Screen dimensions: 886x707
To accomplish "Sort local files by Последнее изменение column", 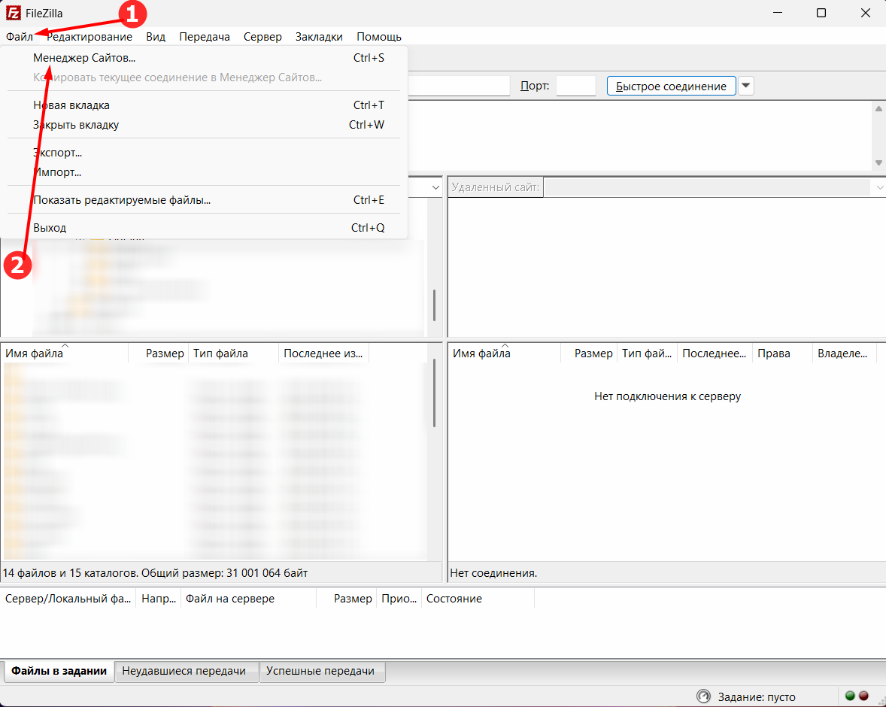I will [x=323, y=353].
